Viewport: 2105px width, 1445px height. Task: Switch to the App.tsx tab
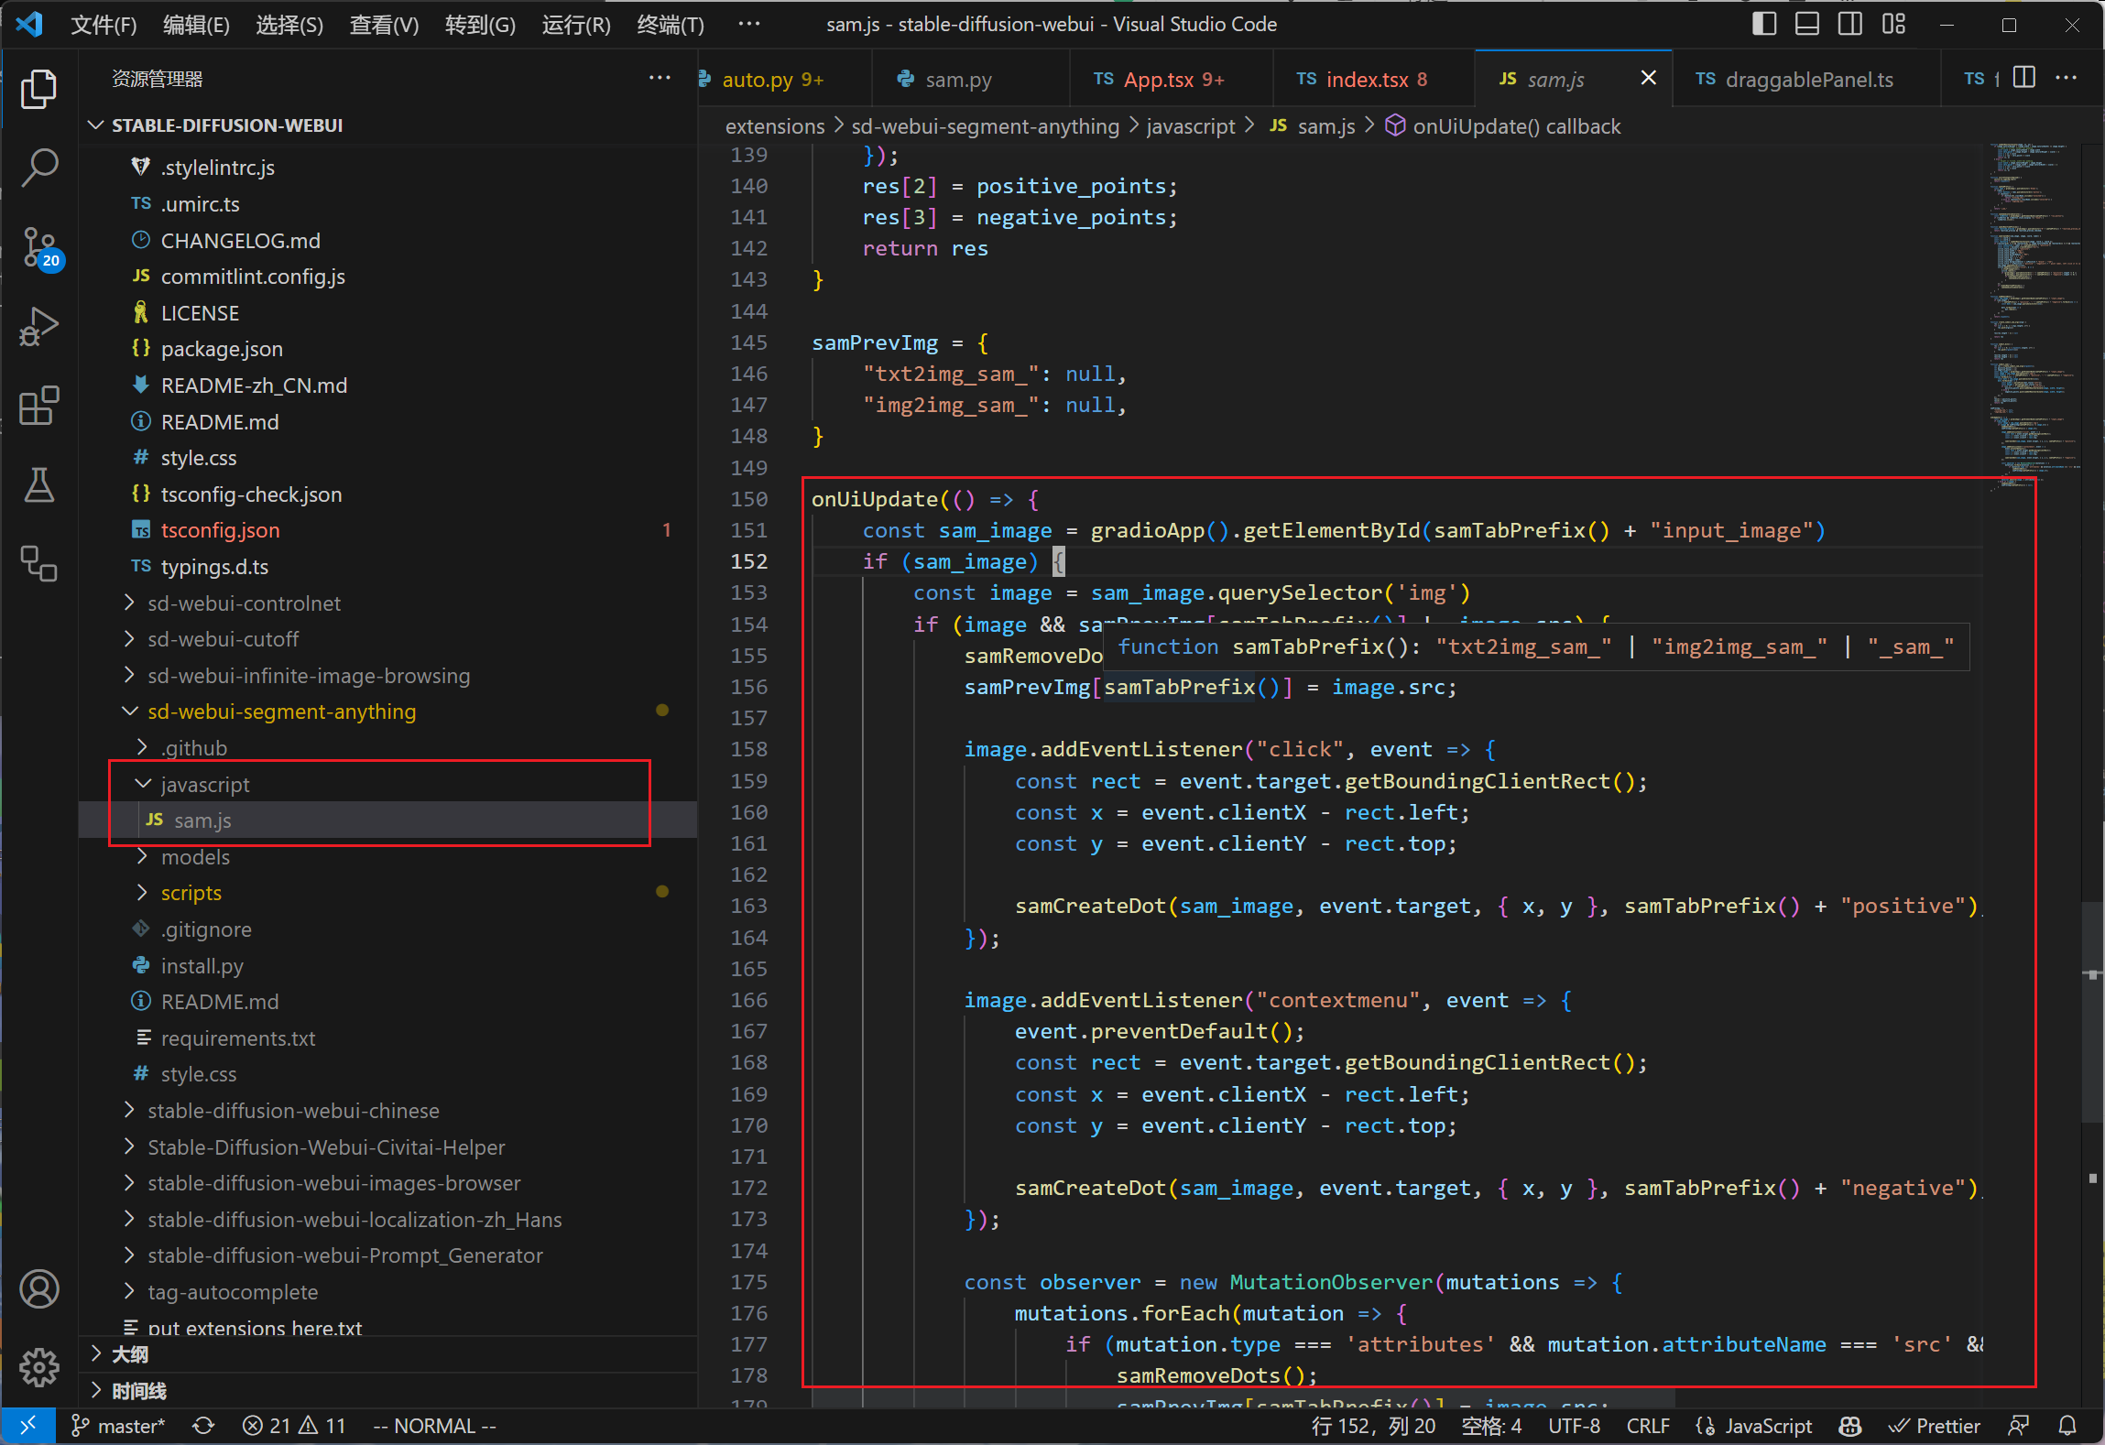point(1171,79)
